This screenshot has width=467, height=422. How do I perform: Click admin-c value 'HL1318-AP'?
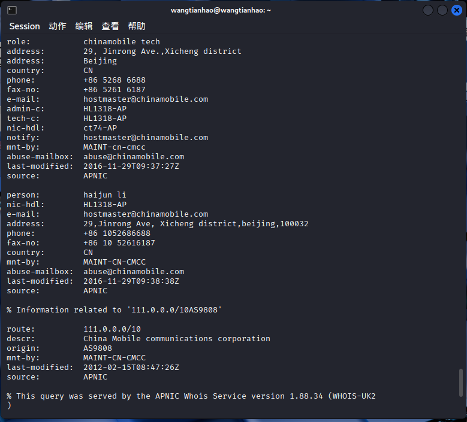[x=105, y=108]
